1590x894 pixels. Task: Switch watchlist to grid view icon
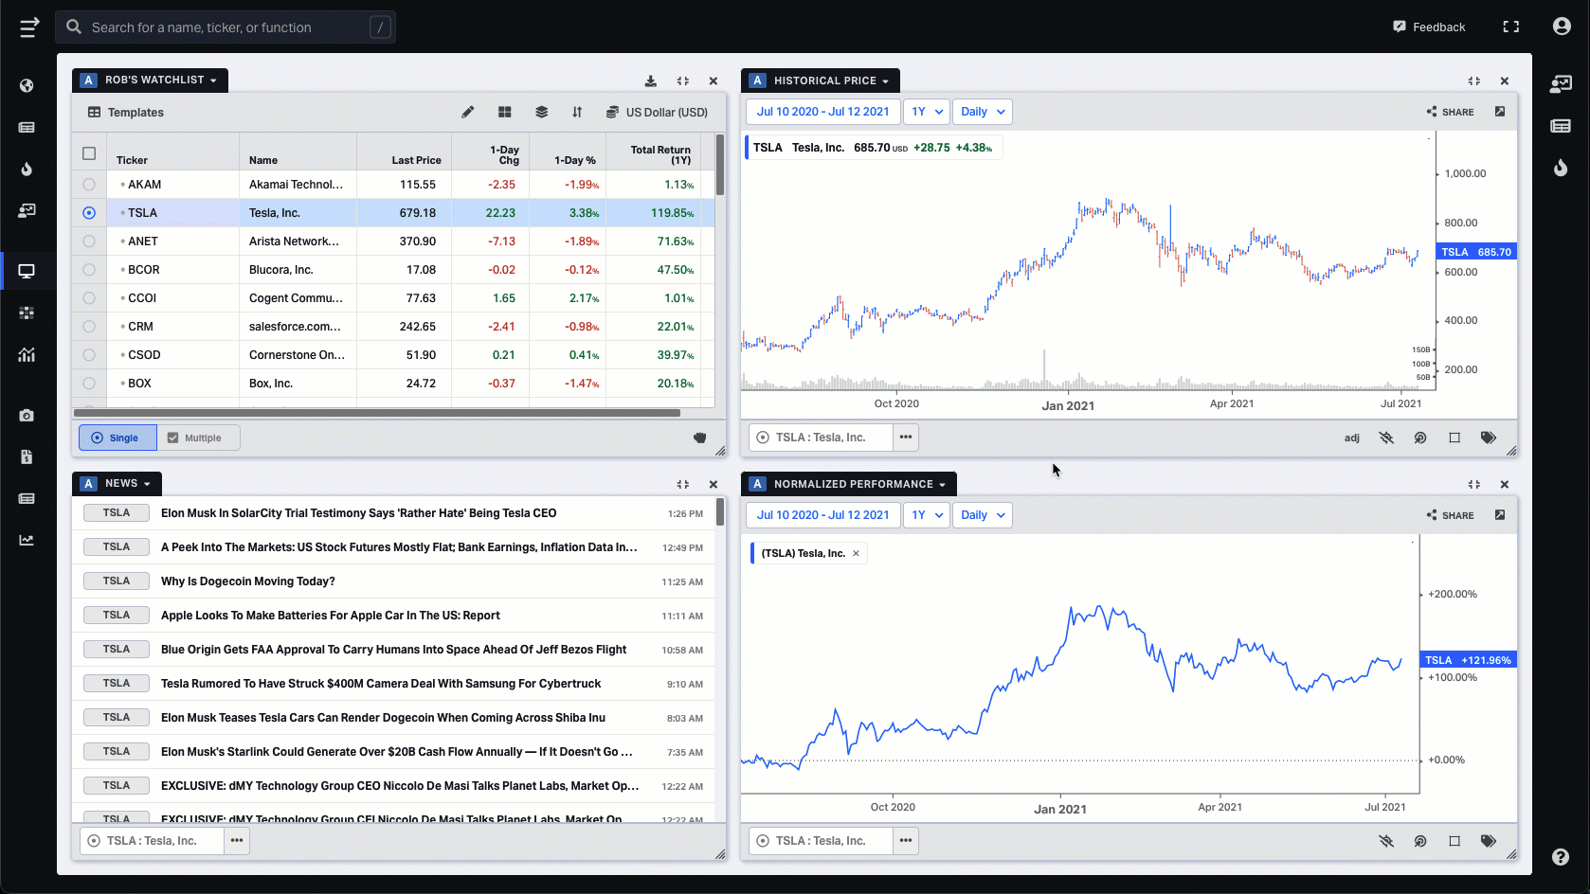click(505, 112)
